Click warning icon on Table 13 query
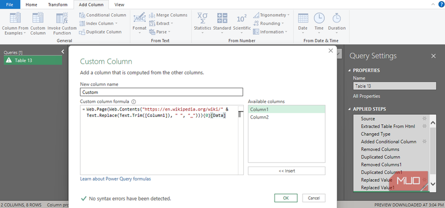Viewport: 445px width, 208px height. click(9, 60)
